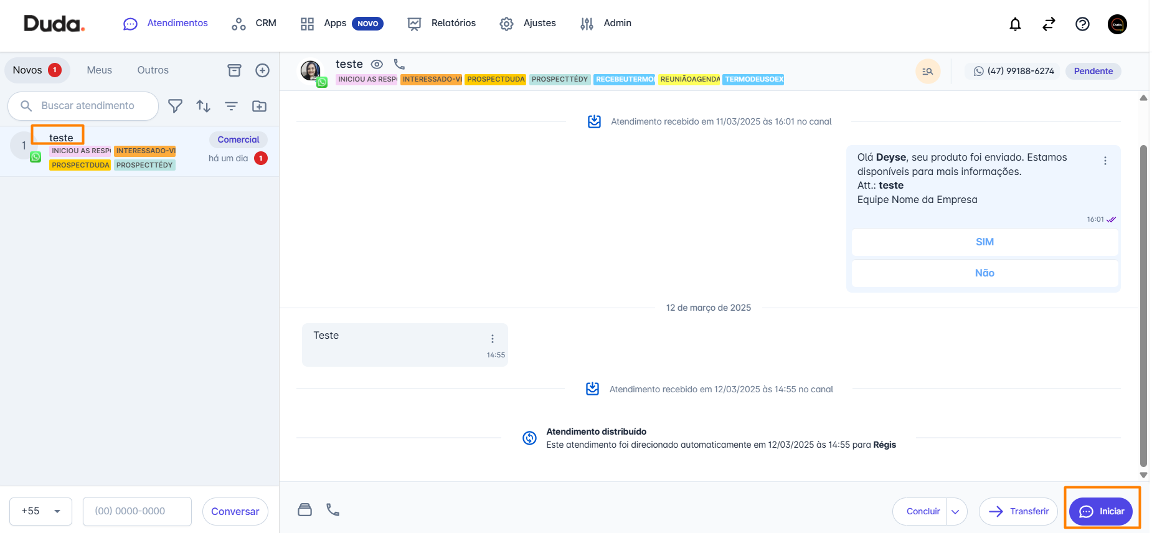Switch to the Meus tab
The height and width of the screenshot is (533, 1152).
(x=100, y=70)
